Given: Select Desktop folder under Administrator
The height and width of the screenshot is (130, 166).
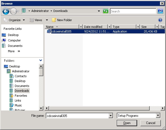Looking at the screenshot, I should pos(17,81).
